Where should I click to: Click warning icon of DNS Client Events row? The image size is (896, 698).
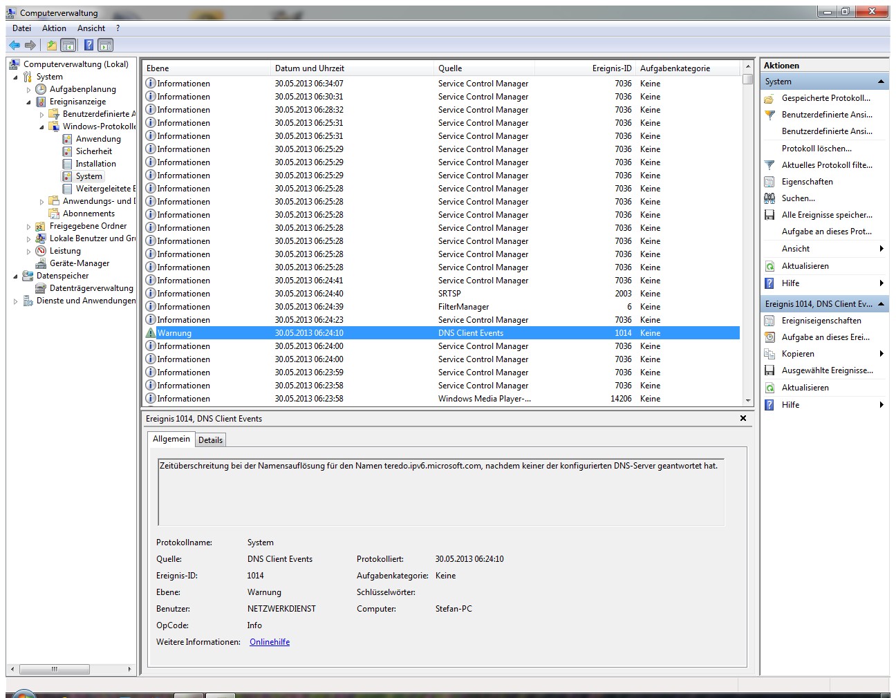(x=151, y=333)
